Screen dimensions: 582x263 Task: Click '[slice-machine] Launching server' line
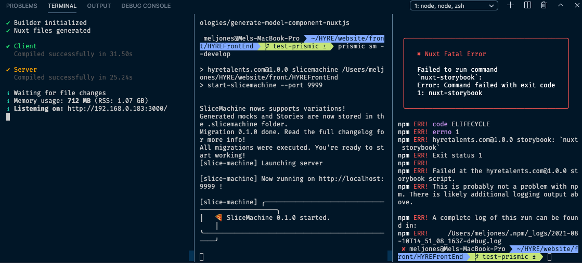coord(261,163)
